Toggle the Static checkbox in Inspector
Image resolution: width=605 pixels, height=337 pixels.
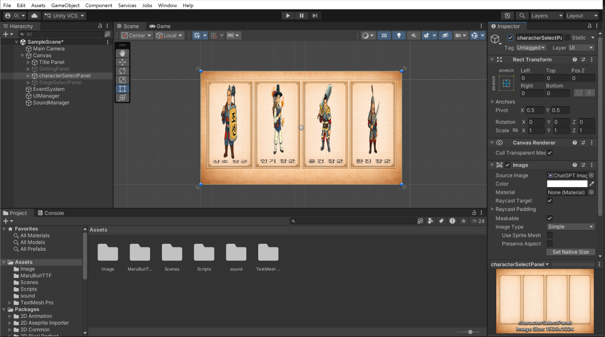568,38
